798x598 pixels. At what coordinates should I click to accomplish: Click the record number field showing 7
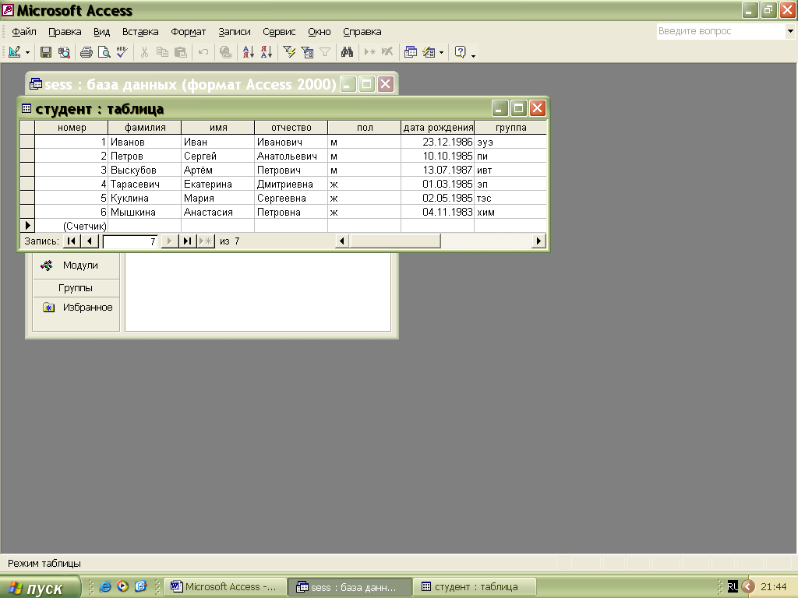pos(130,241)
